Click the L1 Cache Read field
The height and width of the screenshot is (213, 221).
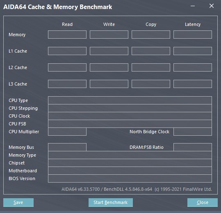click(x=67, y=51)
